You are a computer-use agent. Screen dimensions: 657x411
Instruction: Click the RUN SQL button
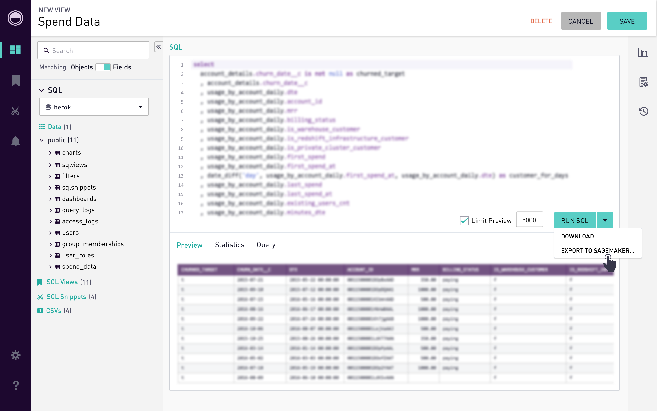(575, 220)
